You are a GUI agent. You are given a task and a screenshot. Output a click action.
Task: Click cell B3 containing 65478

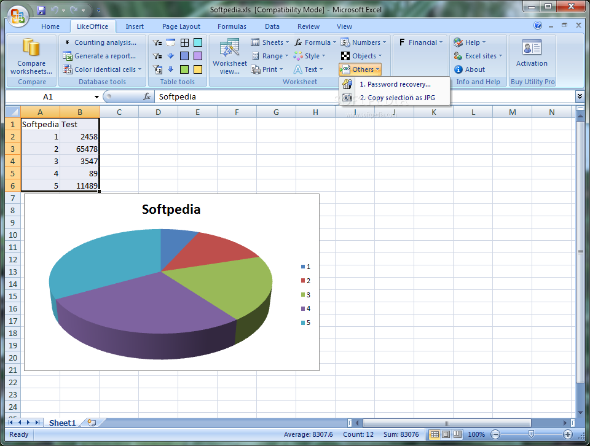click(x=80, y=149)
